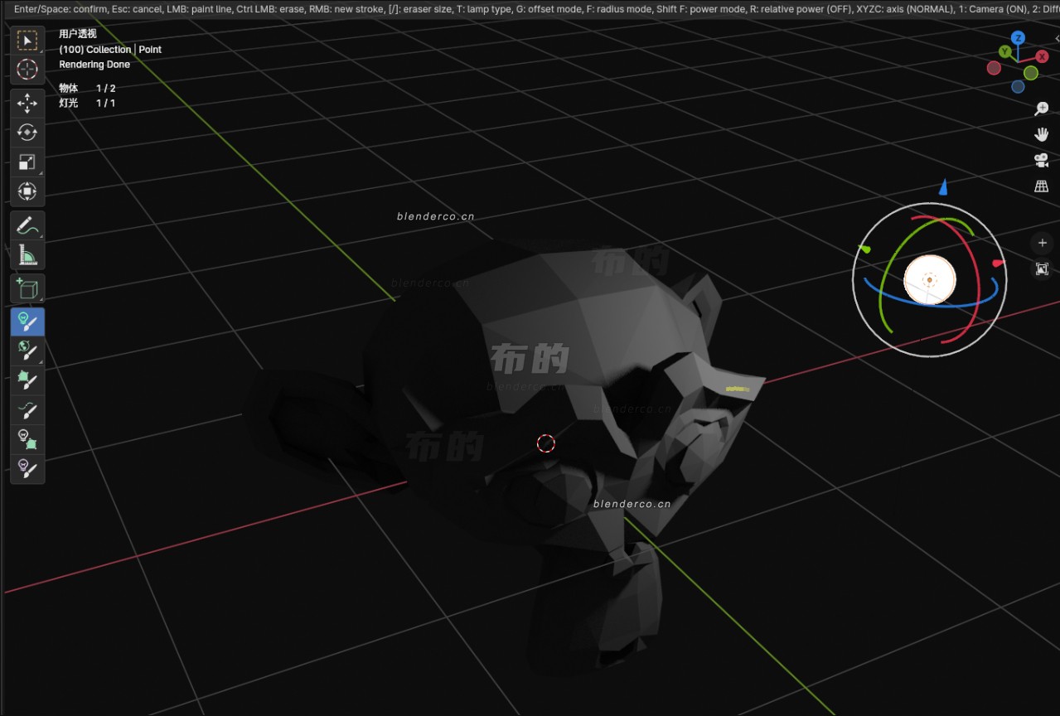This screenshot has height=716, width=1060.
Task: Click the round plus button
Action: 1042,243
